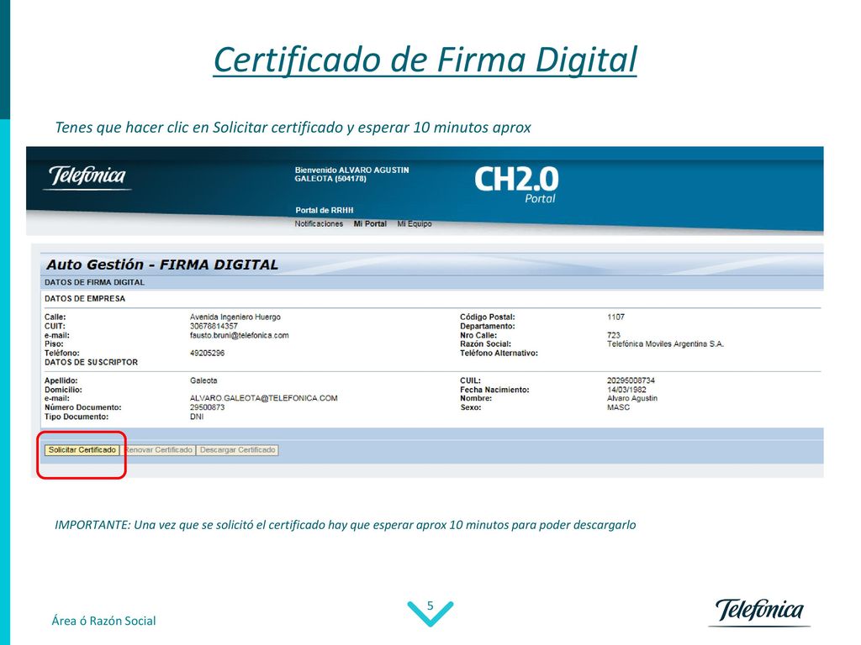Click the Nro Calle value 723

(x=613, y=335)
